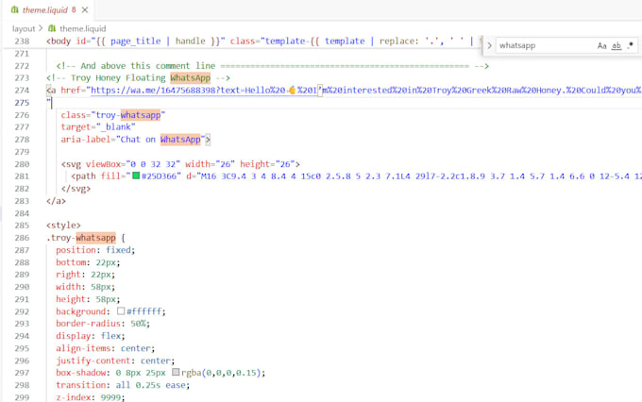Click line number 274 in gutter
The height and width of the screenshot is (402, 642).
22,91
